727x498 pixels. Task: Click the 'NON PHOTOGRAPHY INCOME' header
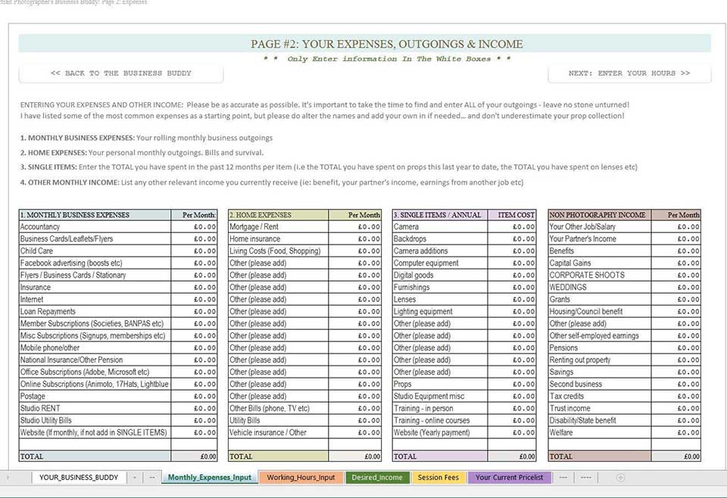(600, 215)
